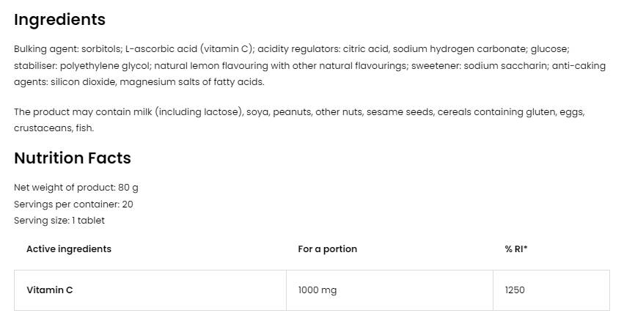
Task: Click the 1250 % RI value
Action: [x=515, y=290]
